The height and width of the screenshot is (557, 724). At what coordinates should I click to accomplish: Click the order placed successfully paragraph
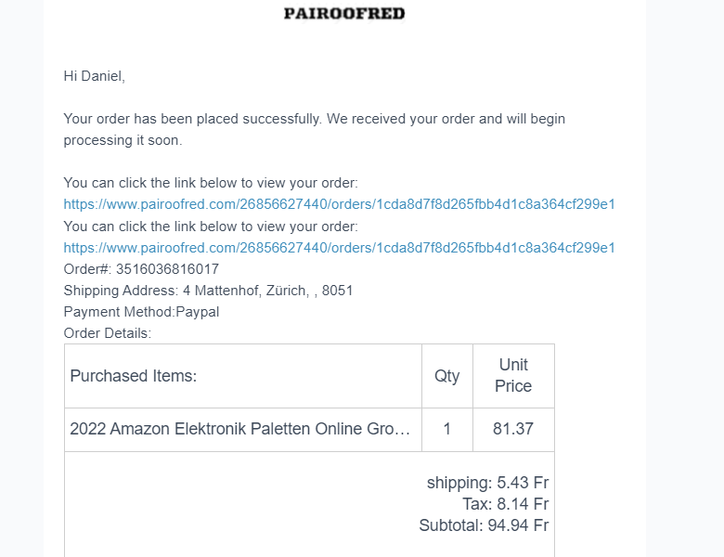click(x=314, y=130)
